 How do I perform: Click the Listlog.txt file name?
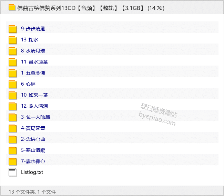[32, 172]
